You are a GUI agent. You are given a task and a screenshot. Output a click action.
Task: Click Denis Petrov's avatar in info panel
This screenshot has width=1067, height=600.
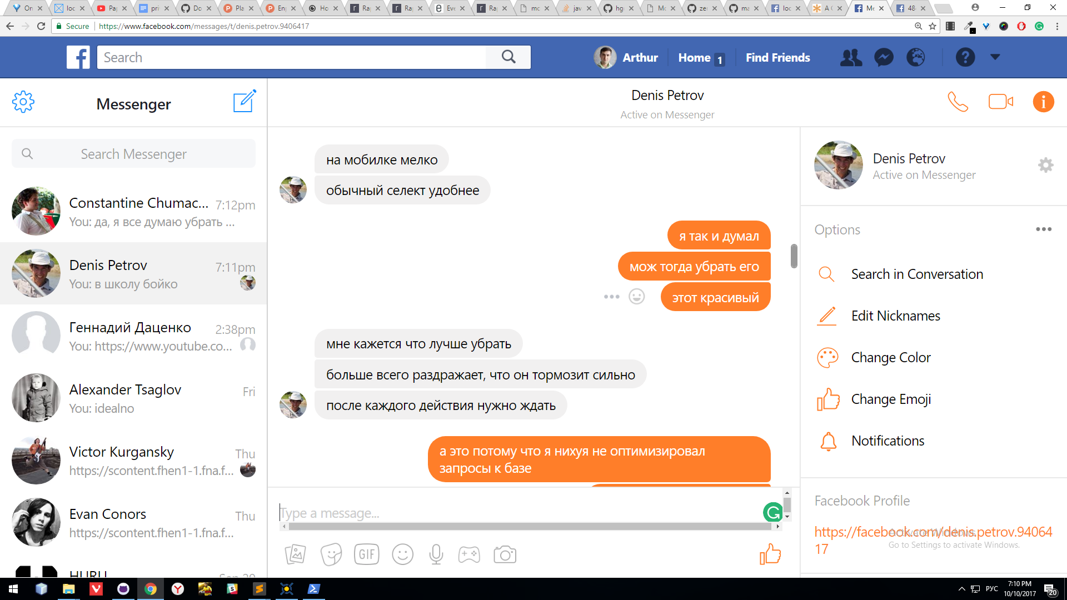(839, 165)
